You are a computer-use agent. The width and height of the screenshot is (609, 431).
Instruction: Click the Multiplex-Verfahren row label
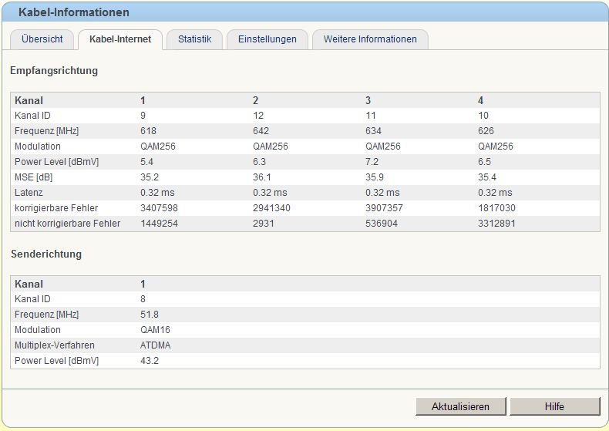click(x=55, y=345)
